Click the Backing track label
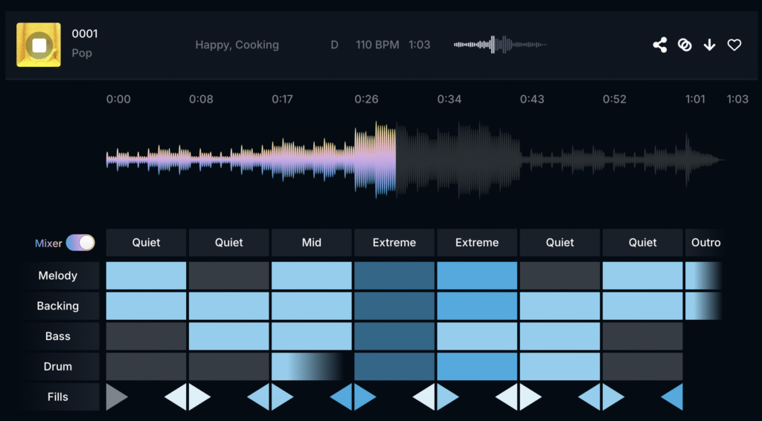 pyautogui.click(x=58, y=306)
